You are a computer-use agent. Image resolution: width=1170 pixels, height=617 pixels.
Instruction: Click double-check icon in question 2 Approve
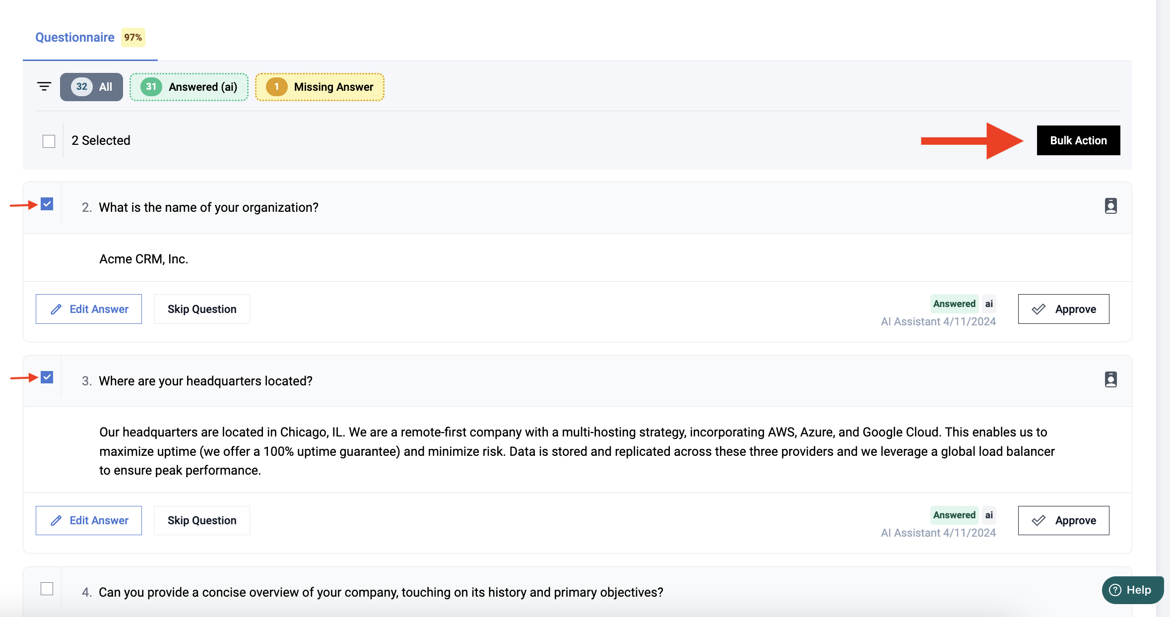coord(1039,309)
